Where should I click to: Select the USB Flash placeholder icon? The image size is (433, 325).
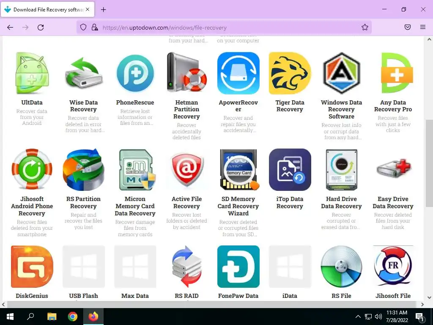pos(83,267)
